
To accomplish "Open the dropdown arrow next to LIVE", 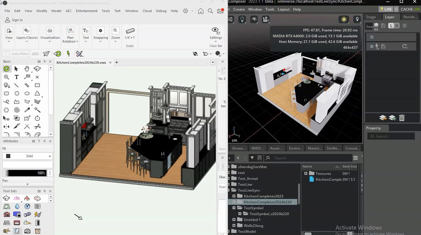I will tap(396, 9).
